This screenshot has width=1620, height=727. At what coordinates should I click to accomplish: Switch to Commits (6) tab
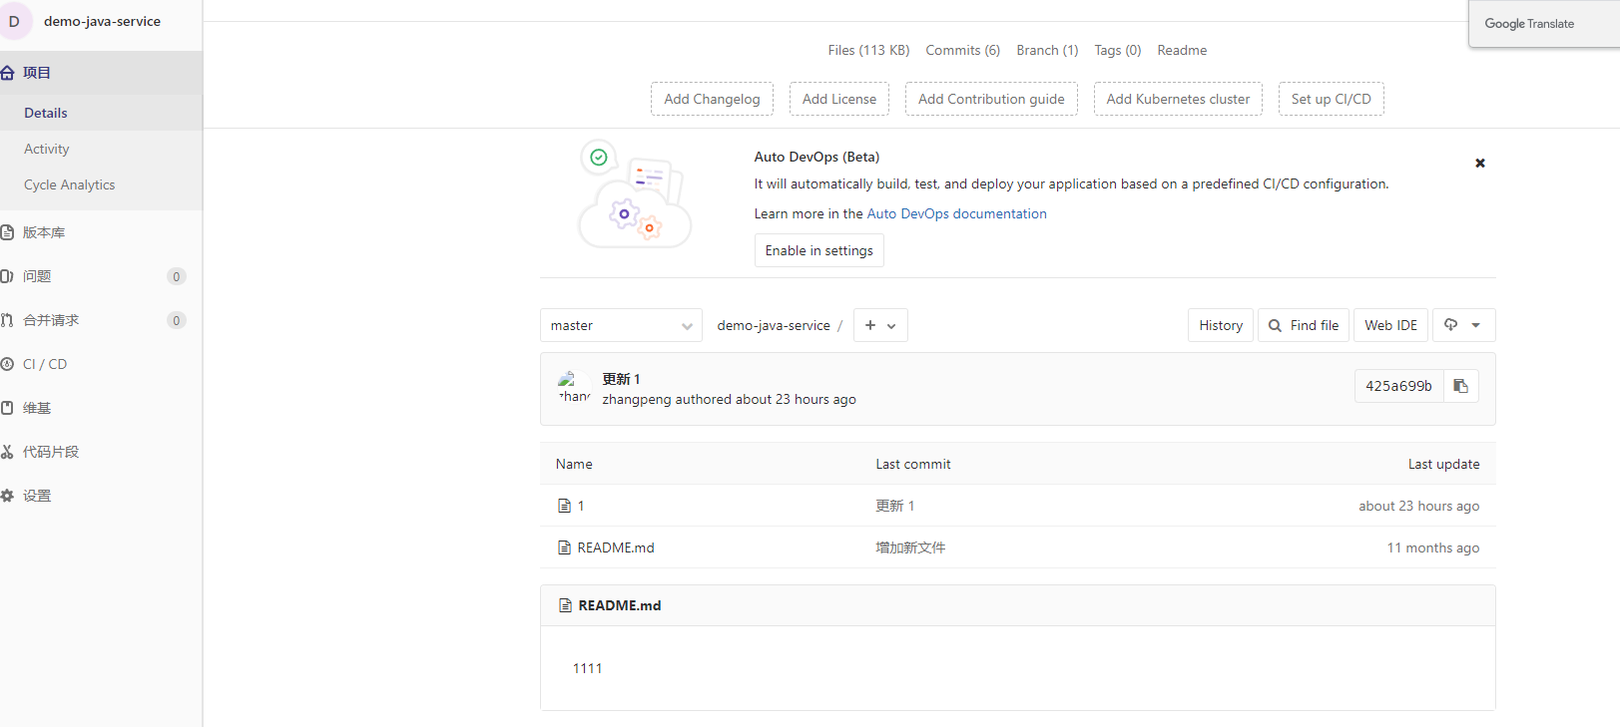[x=962, y=50]
